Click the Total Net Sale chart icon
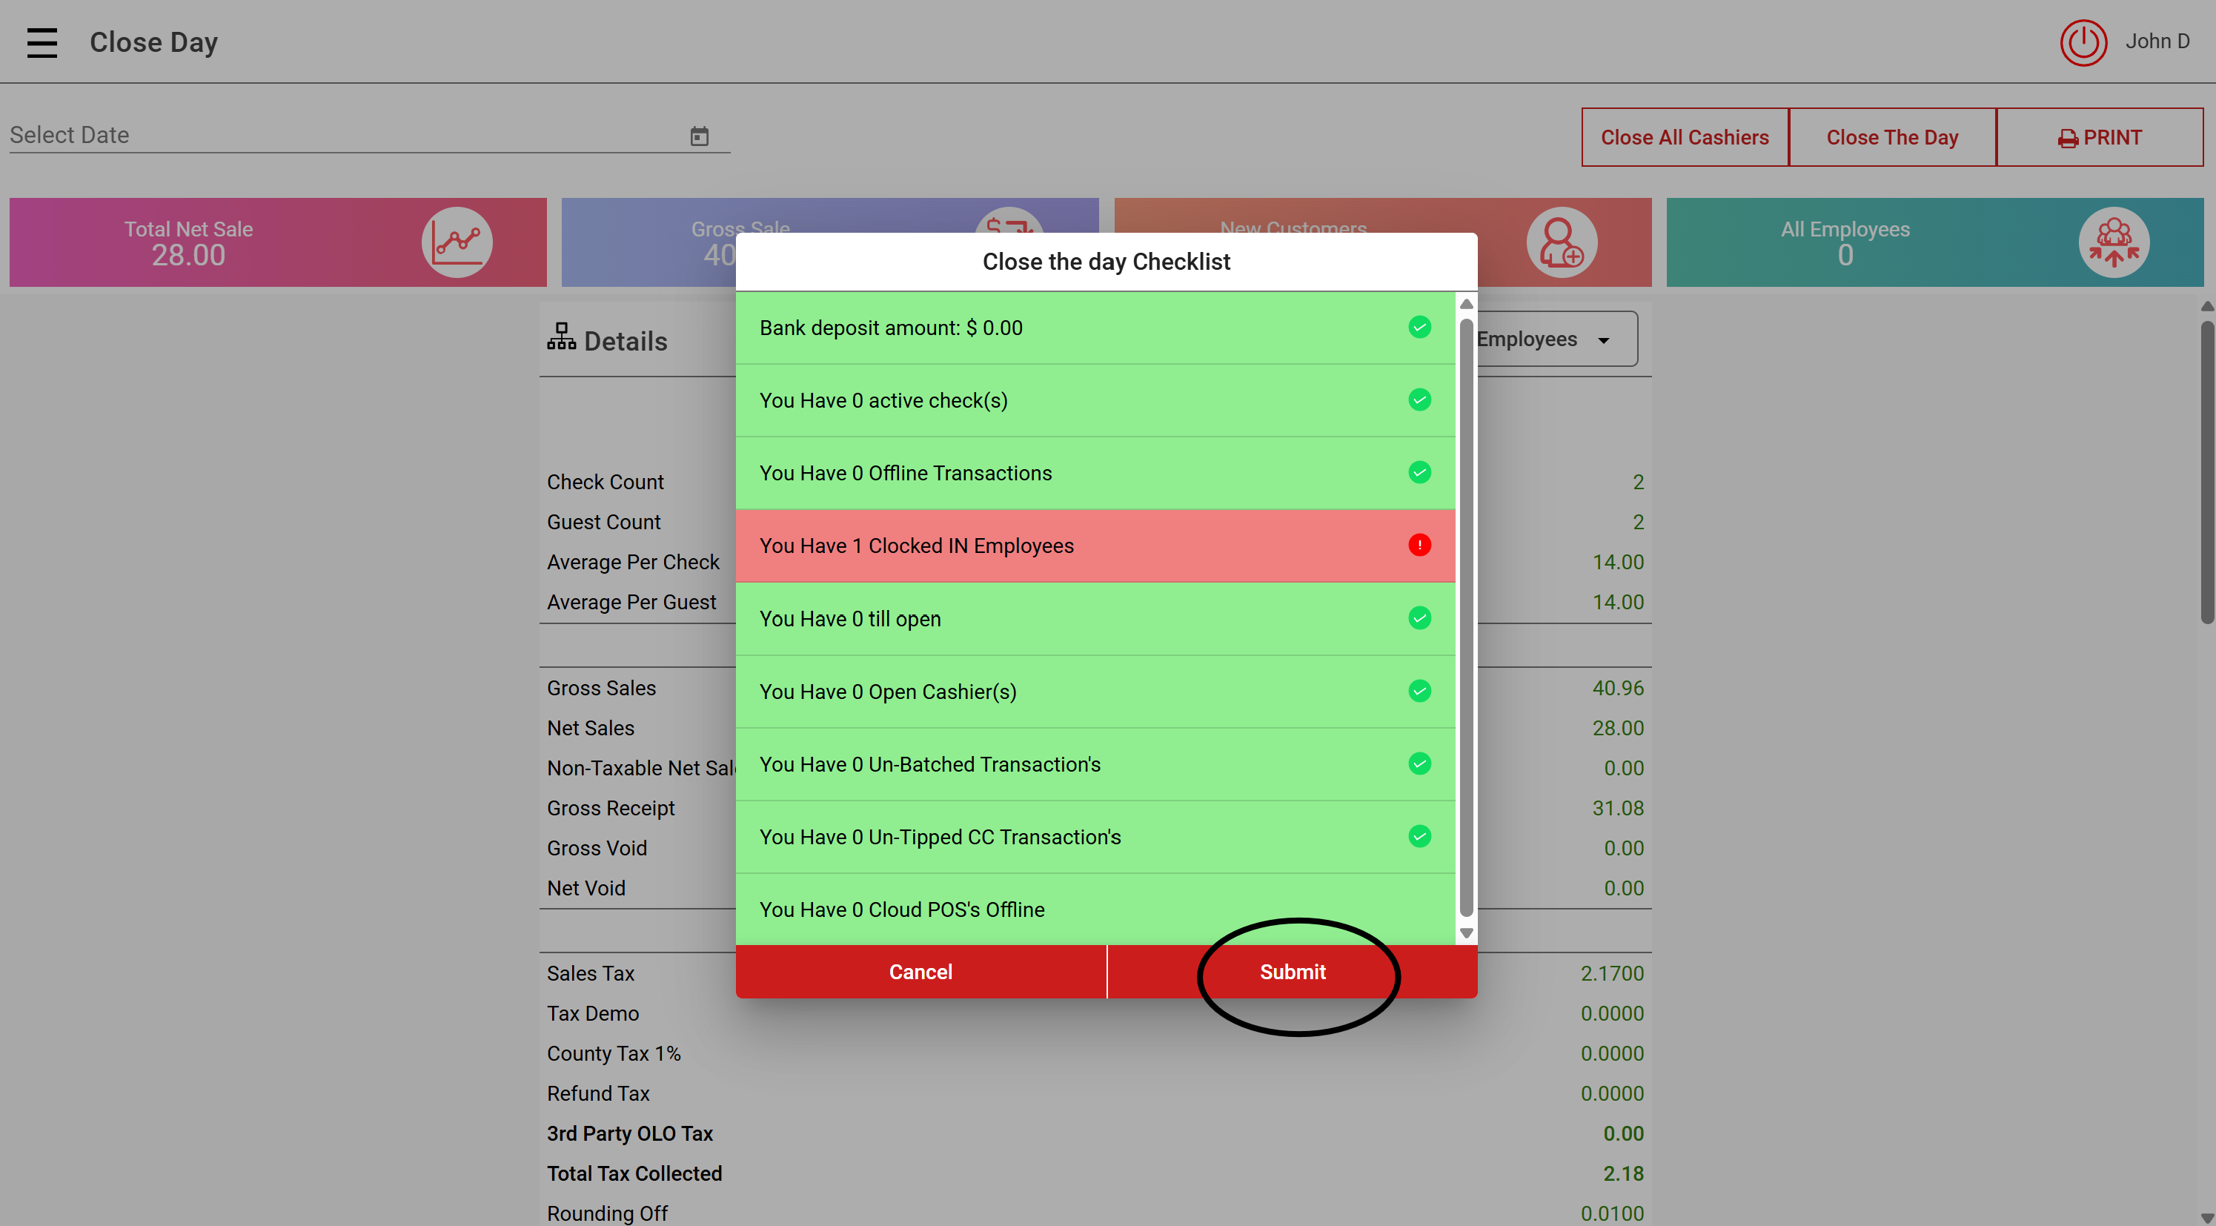Viewport: 2216px width, 1226px height. point(457,242)
